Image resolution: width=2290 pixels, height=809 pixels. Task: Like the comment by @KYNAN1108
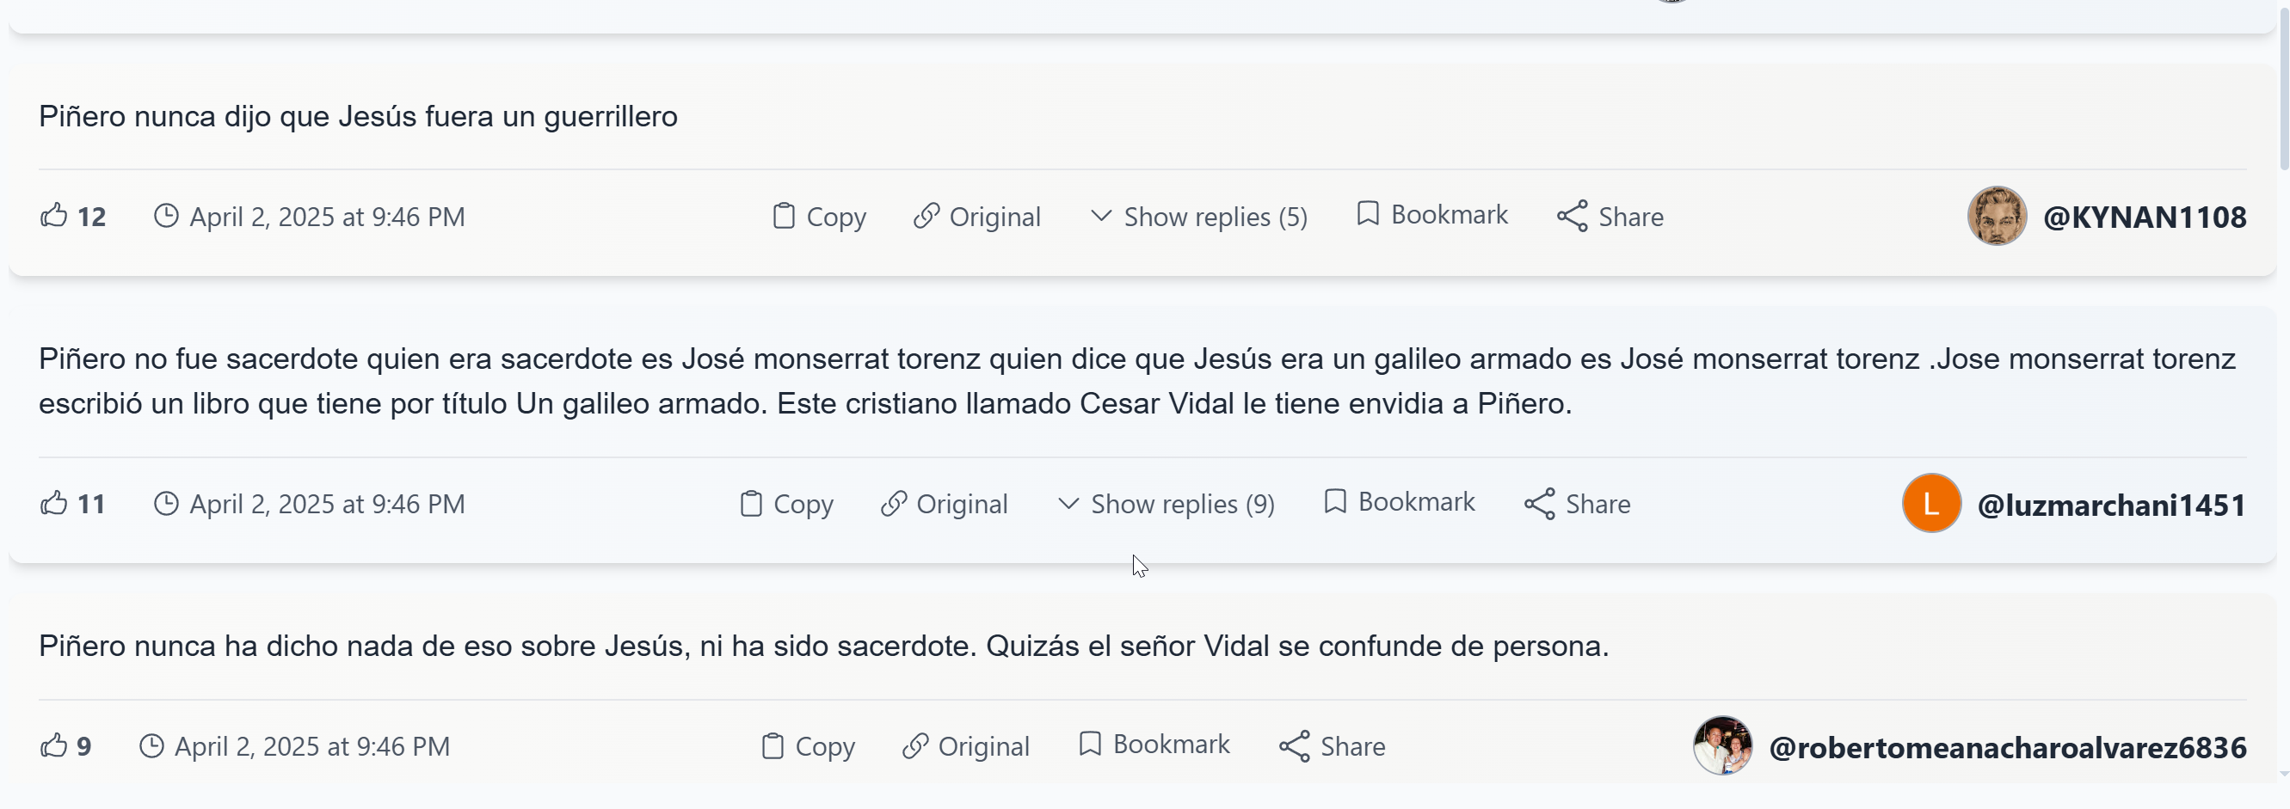tap(54, 216)
